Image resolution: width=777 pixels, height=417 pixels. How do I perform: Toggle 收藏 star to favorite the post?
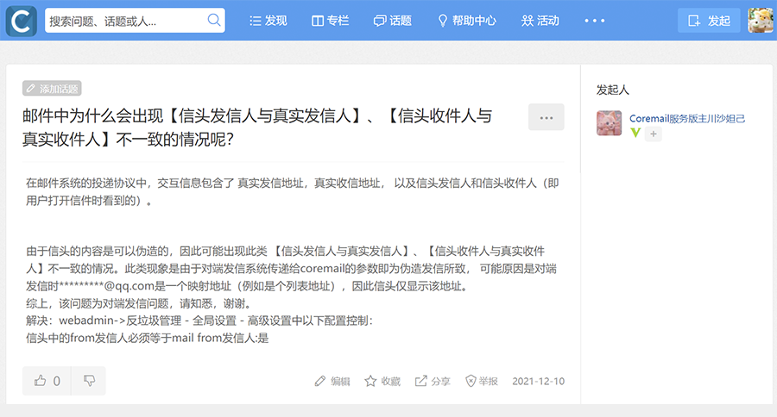pos(382,381)
